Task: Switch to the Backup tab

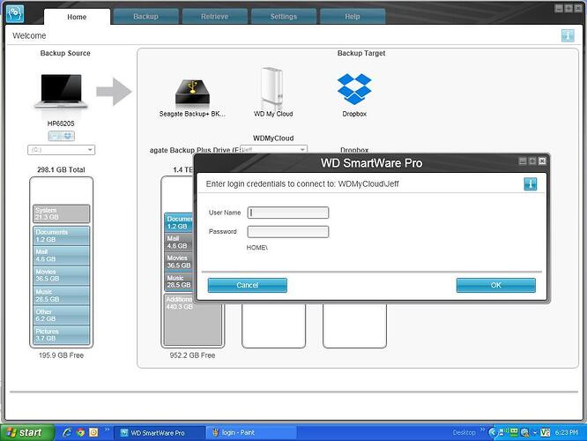Action: pos(145,17)
